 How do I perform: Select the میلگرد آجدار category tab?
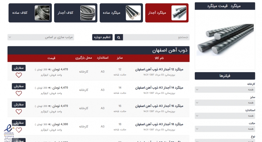click(x=167, y=13)
